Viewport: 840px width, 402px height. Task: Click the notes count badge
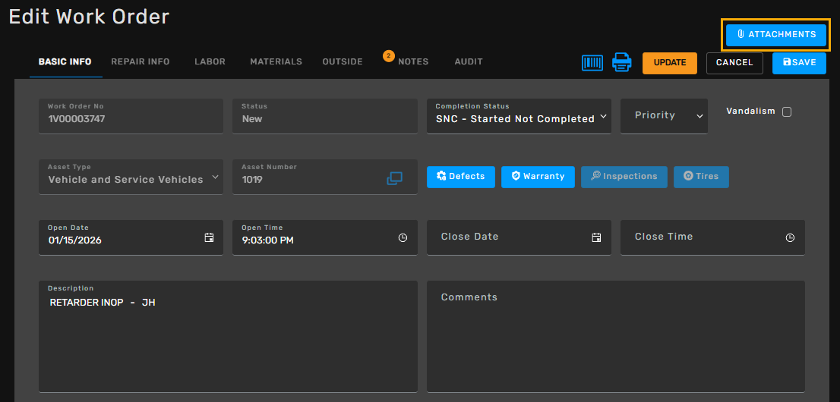(x=389, y=55)
